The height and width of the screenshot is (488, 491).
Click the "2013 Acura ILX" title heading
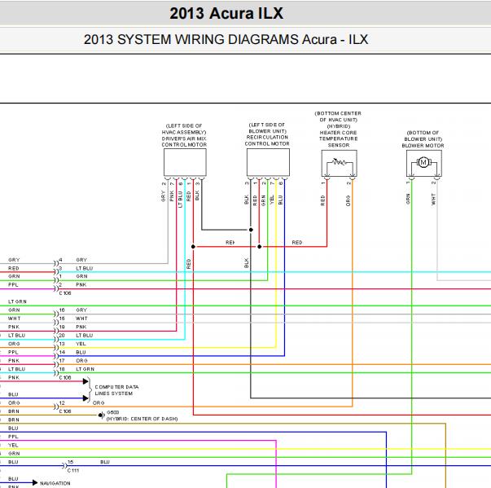coord(226,14)
